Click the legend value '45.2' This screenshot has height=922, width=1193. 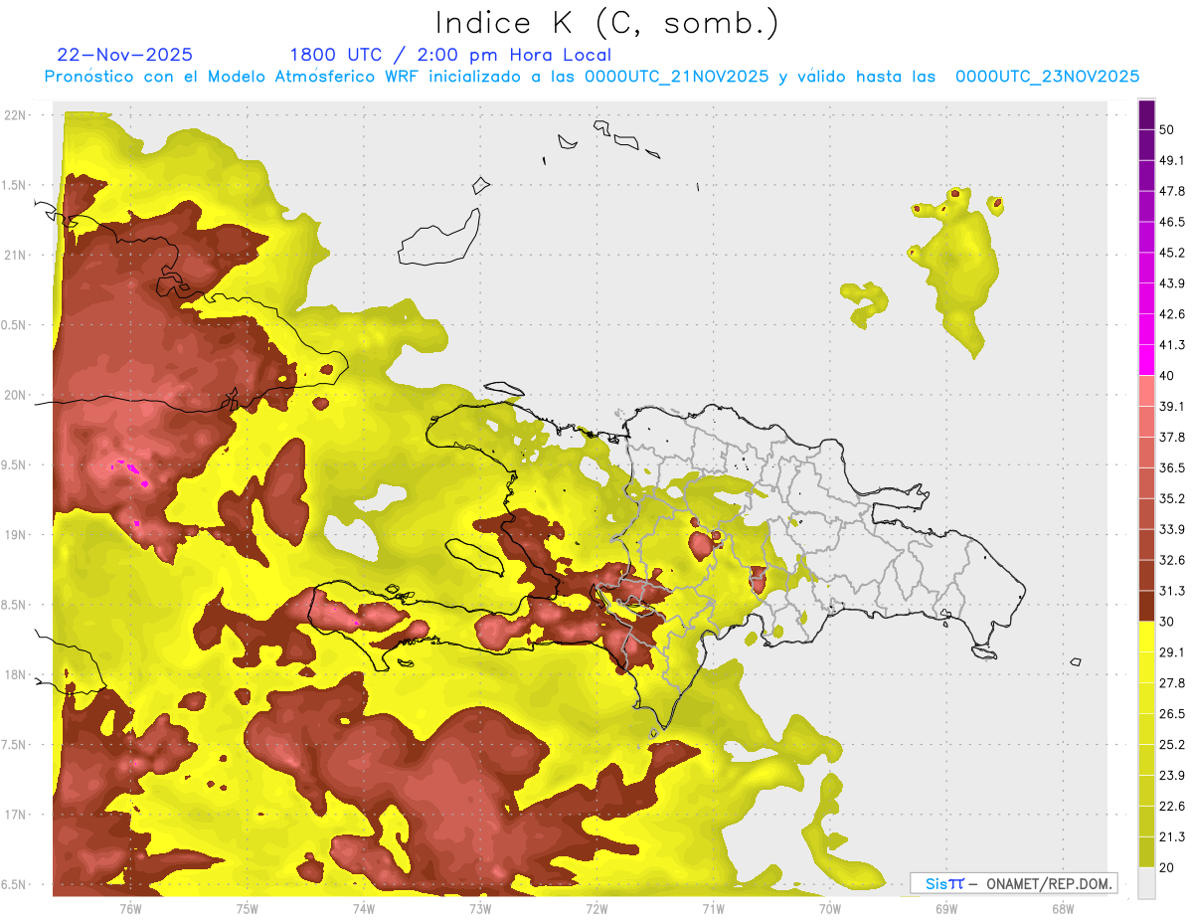[x=1172, y=253]
